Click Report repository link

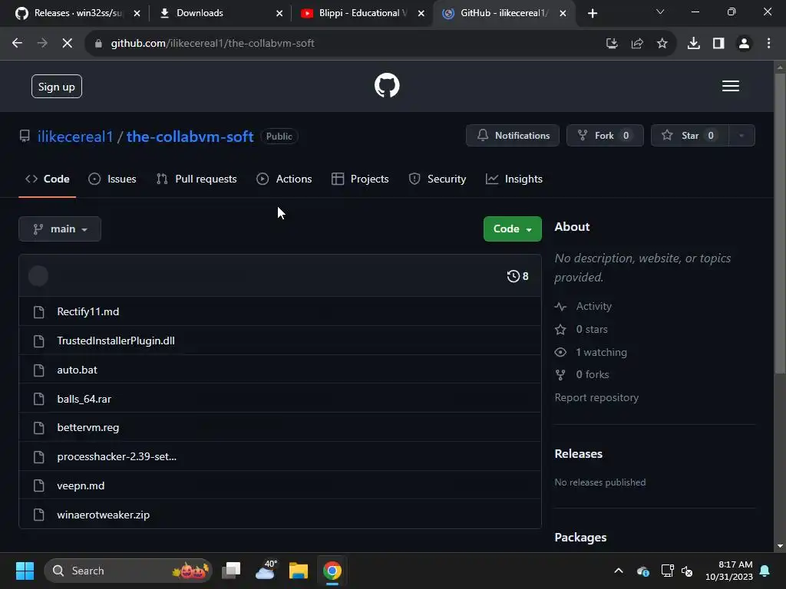[596, 398]
